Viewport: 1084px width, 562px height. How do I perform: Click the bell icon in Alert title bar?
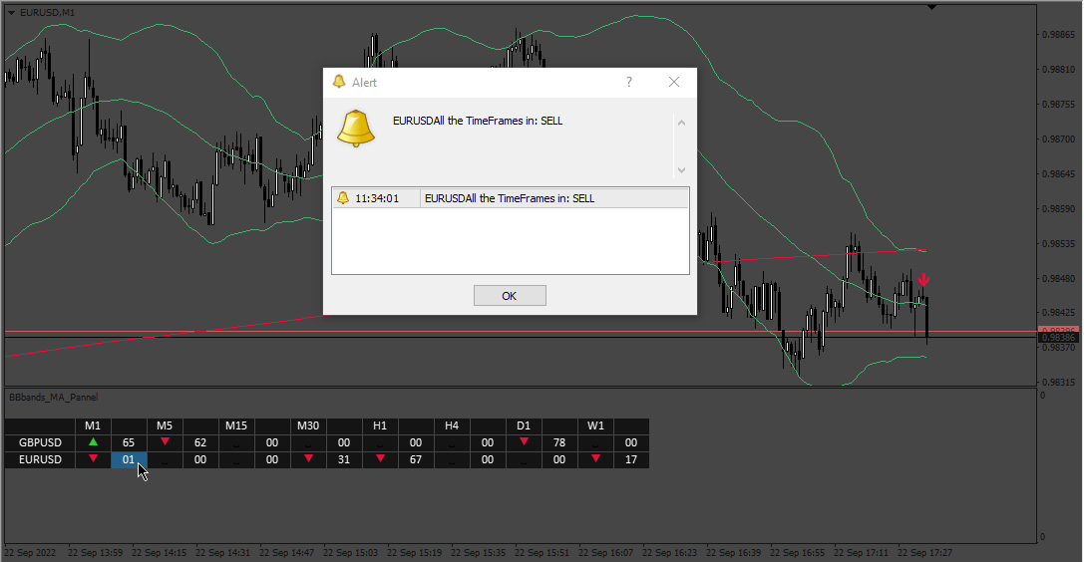[x=339, y=82]
